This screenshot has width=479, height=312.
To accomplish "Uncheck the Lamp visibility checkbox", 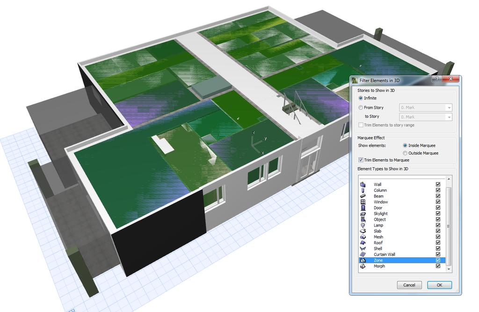I will [438, 225].
